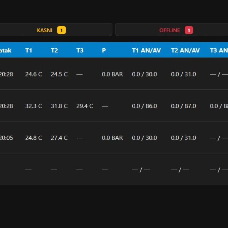Select the 31.8 C T2 reading cell
The image size is (228, 228).
[59, 106]
